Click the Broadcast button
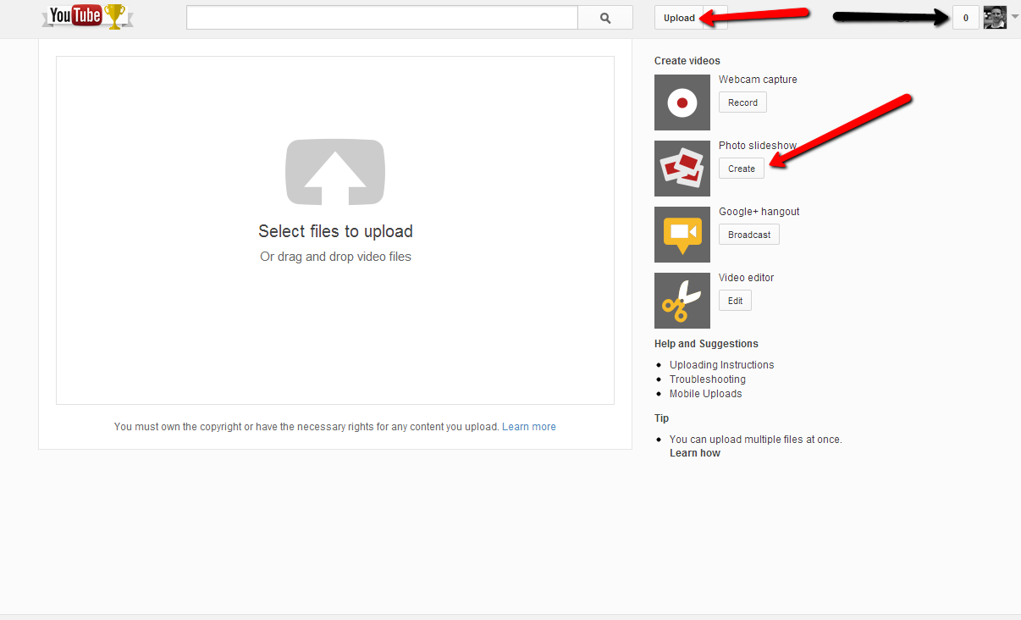 pos(749,235)
